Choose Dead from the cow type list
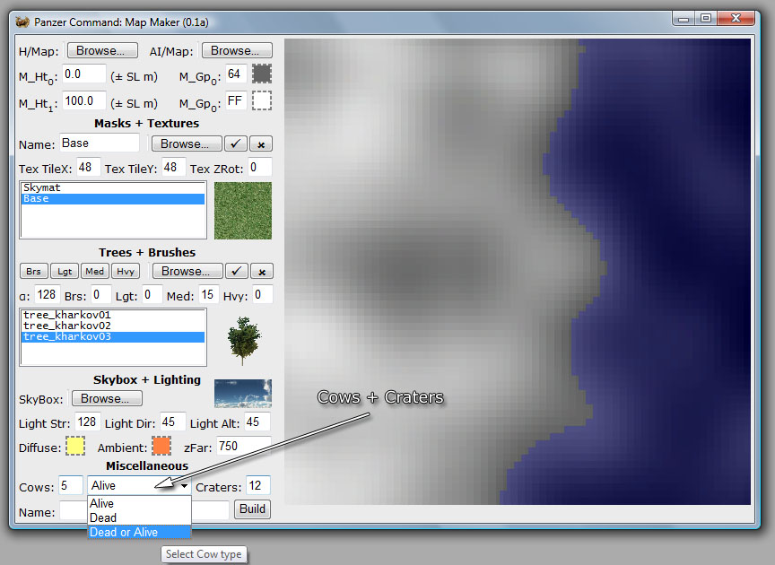Viewport: 775px width, 565px height. pyautogui.click(x=139, y=517)
